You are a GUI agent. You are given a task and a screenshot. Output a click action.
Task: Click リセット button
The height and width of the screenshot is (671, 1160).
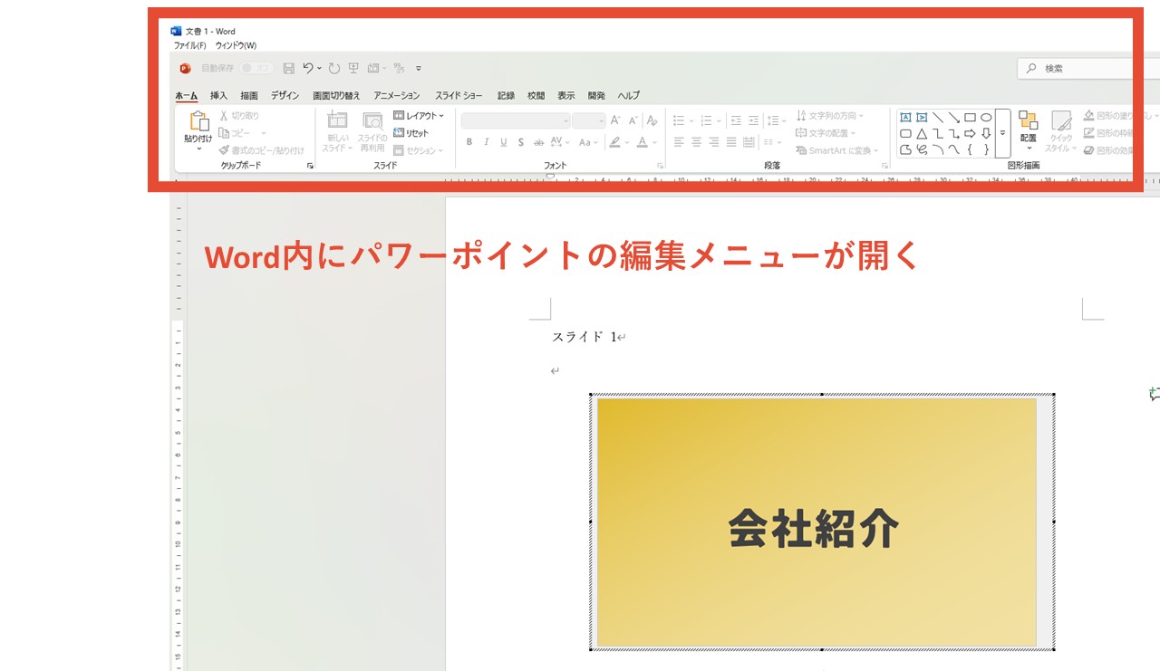coord(411,133)
